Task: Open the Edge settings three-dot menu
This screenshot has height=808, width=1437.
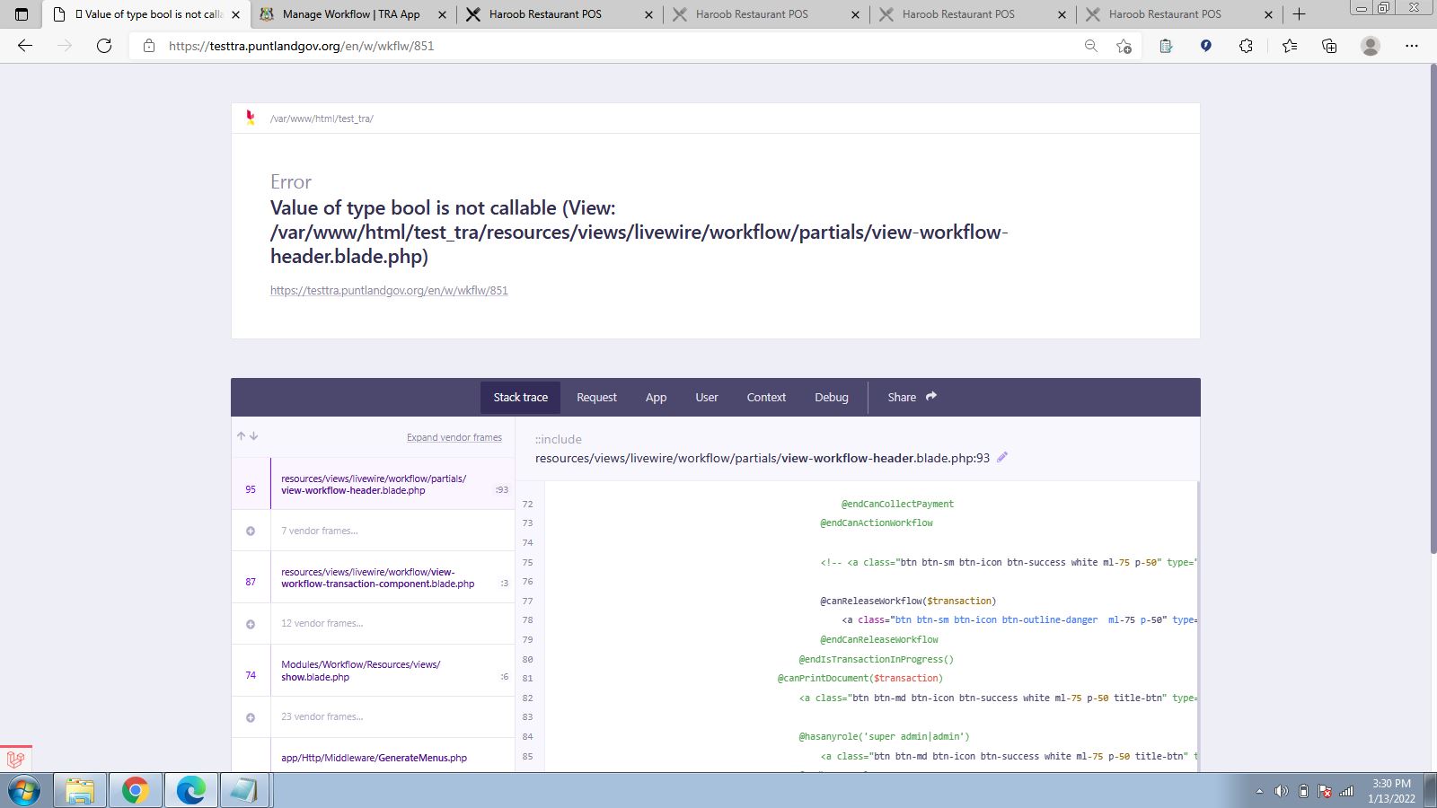Action: (1412, 46)
